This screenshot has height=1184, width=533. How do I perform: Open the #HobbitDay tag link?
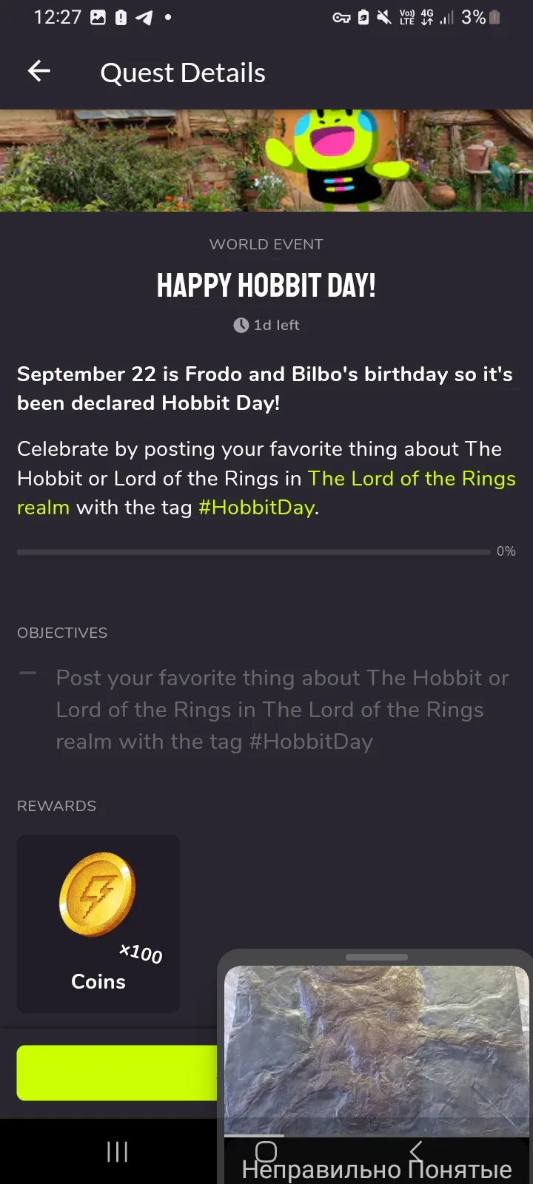pyautogui.click(x=256, y=508)
